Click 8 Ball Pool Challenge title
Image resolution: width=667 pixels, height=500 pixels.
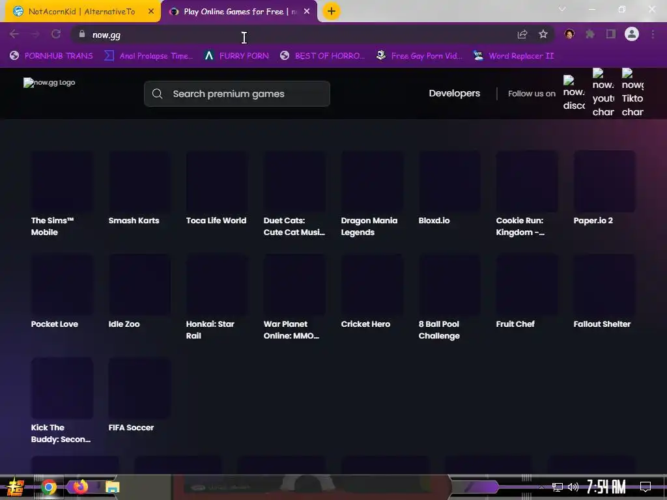439,329
